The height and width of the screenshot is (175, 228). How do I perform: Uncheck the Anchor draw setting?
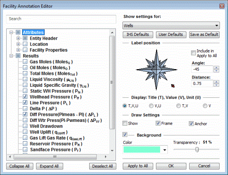[x=192, y=123]
